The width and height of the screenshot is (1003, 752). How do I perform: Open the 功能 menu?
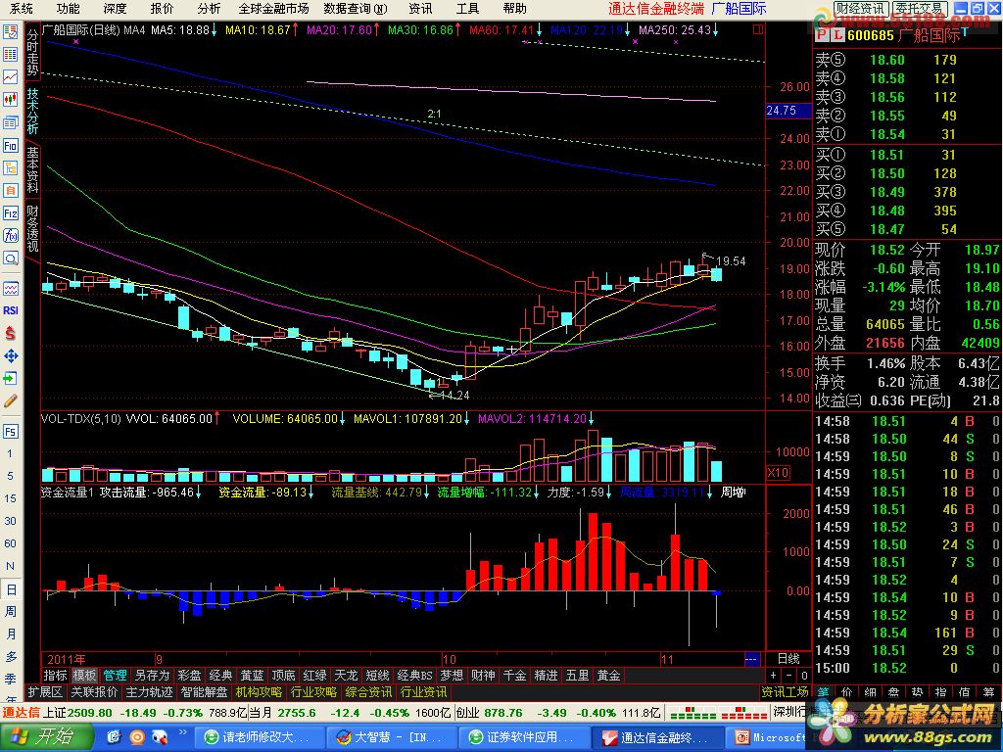tap(68, 8)
